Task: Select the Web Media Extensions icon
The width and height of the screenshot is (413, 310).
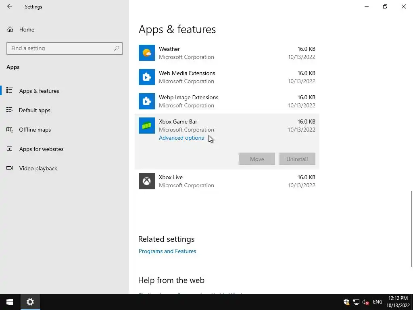Action: click(147, 77)
